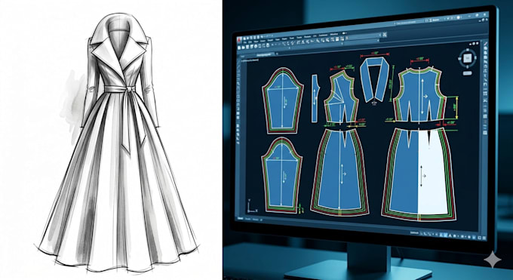Viewport: 513px width, 280px height.
Task: Select the collar pattern piece
Action: pos(374,78)
